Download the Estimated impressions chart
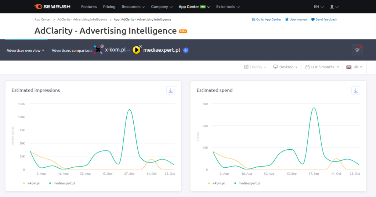376x197 pixels. [171, 91]
